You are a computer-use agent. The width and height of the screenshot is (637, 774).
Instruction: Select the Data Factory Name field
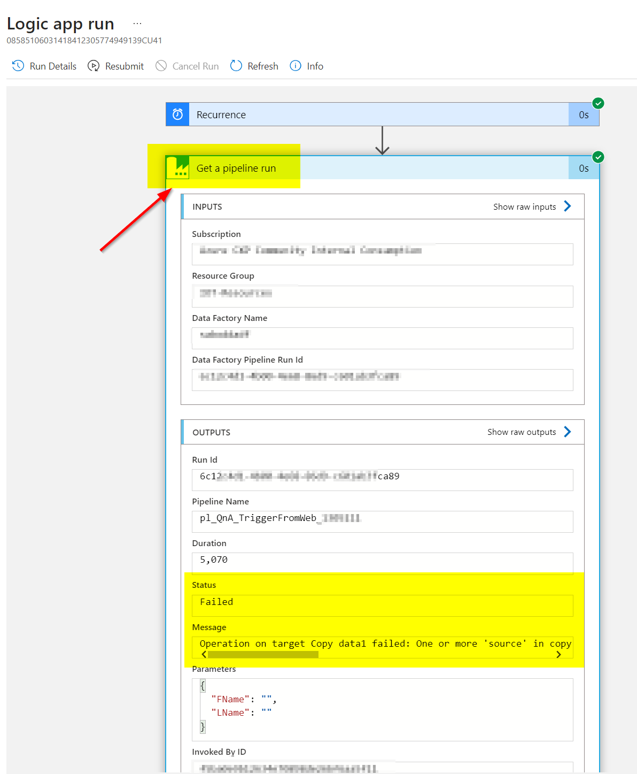(x=382, y=338)
